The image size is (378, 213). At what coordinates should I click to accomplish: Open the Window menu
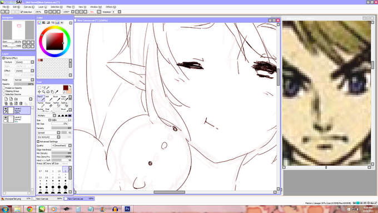click(96, 7)
